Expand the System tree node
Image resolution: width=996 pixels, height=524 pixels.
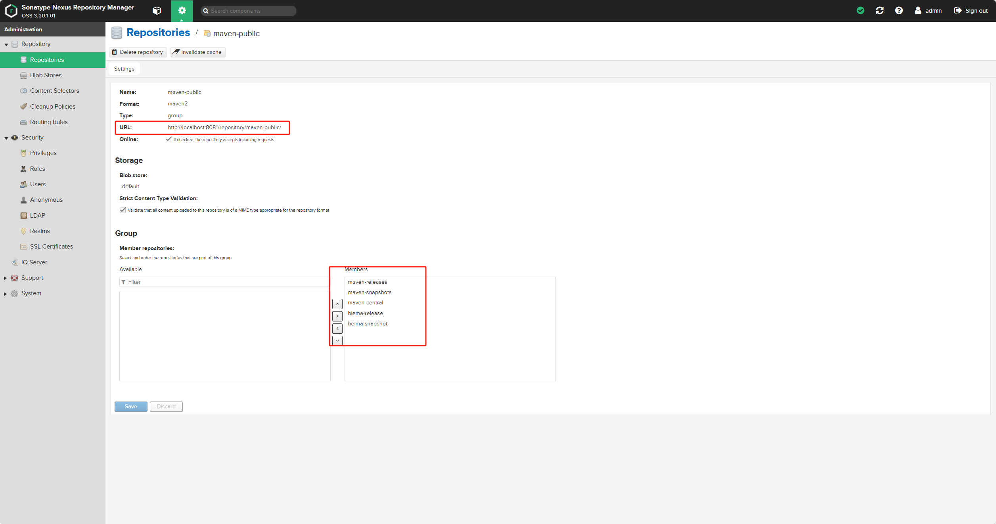pos(5,294)
